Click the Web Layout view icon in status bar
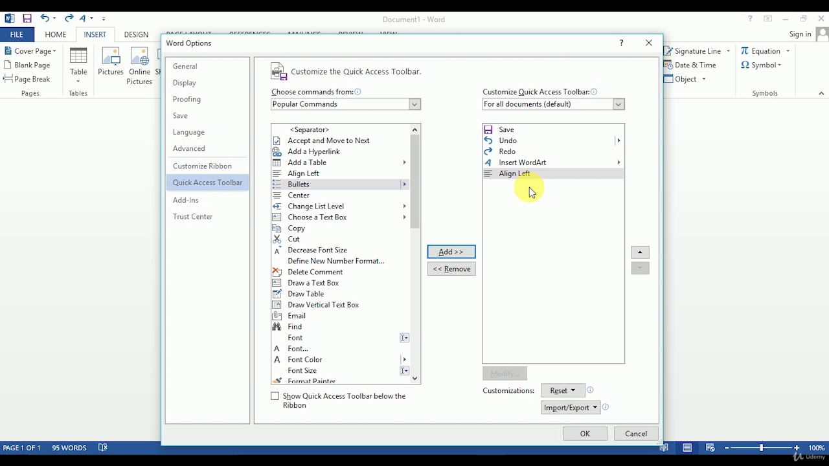The height and width of the screenshot is (466, 829). [710, 448]
